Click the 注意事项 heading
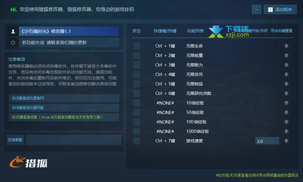This screenshot has width=303, height=182. click(x=17, y=59)
